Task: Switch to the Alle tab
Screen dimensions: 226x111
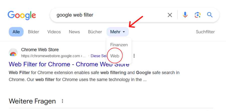Action: tap(16, 32)
